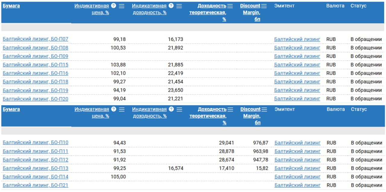Click help icon beside Индикативная доходность in bottom table
The width and height of the screenshot is (386, 192).
(171, 109)
